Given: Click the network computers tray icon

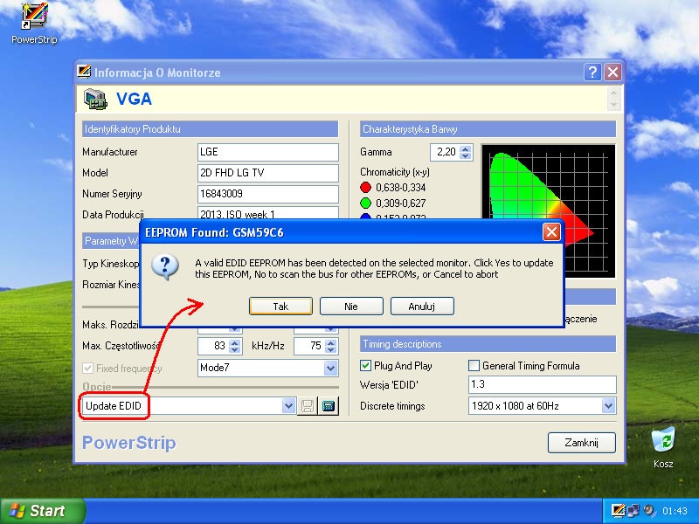Looking at the screenshot, I should pyautogui.click(x=633, y=511).
